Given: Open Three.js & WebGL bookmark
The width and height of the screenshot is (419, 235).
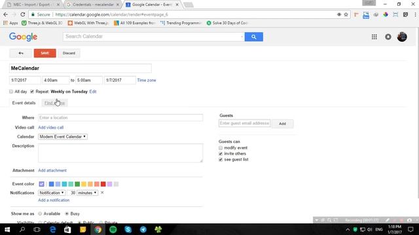Looking at the screenshot, I should click(x=42, y=23).
